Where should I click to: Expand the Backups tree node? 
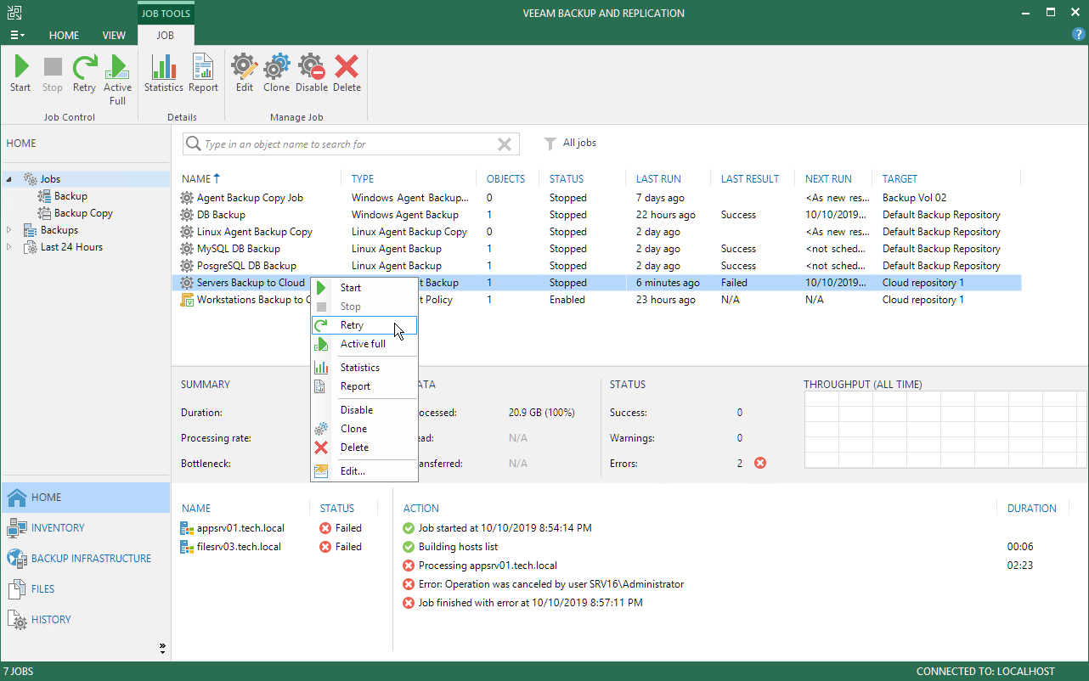[x=9, y=230]
